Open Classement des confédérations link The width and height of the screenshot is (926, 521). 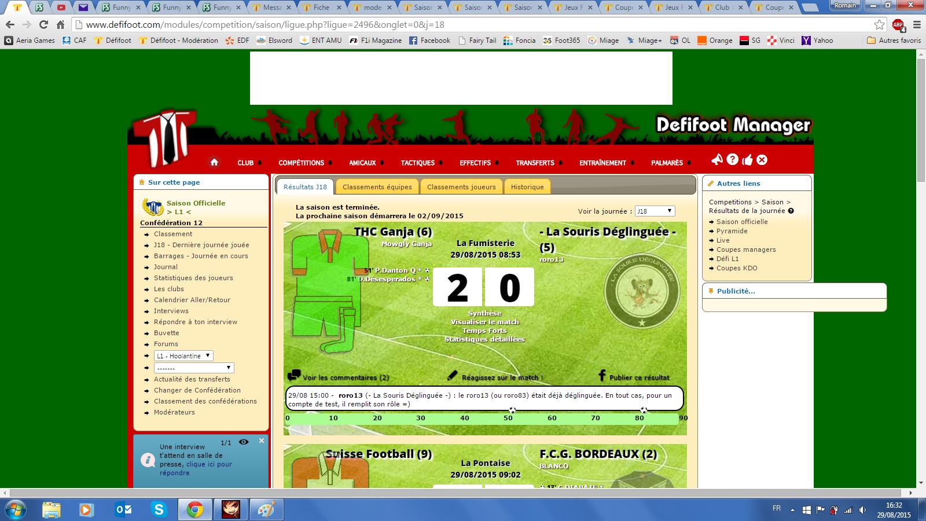[205, 401]
